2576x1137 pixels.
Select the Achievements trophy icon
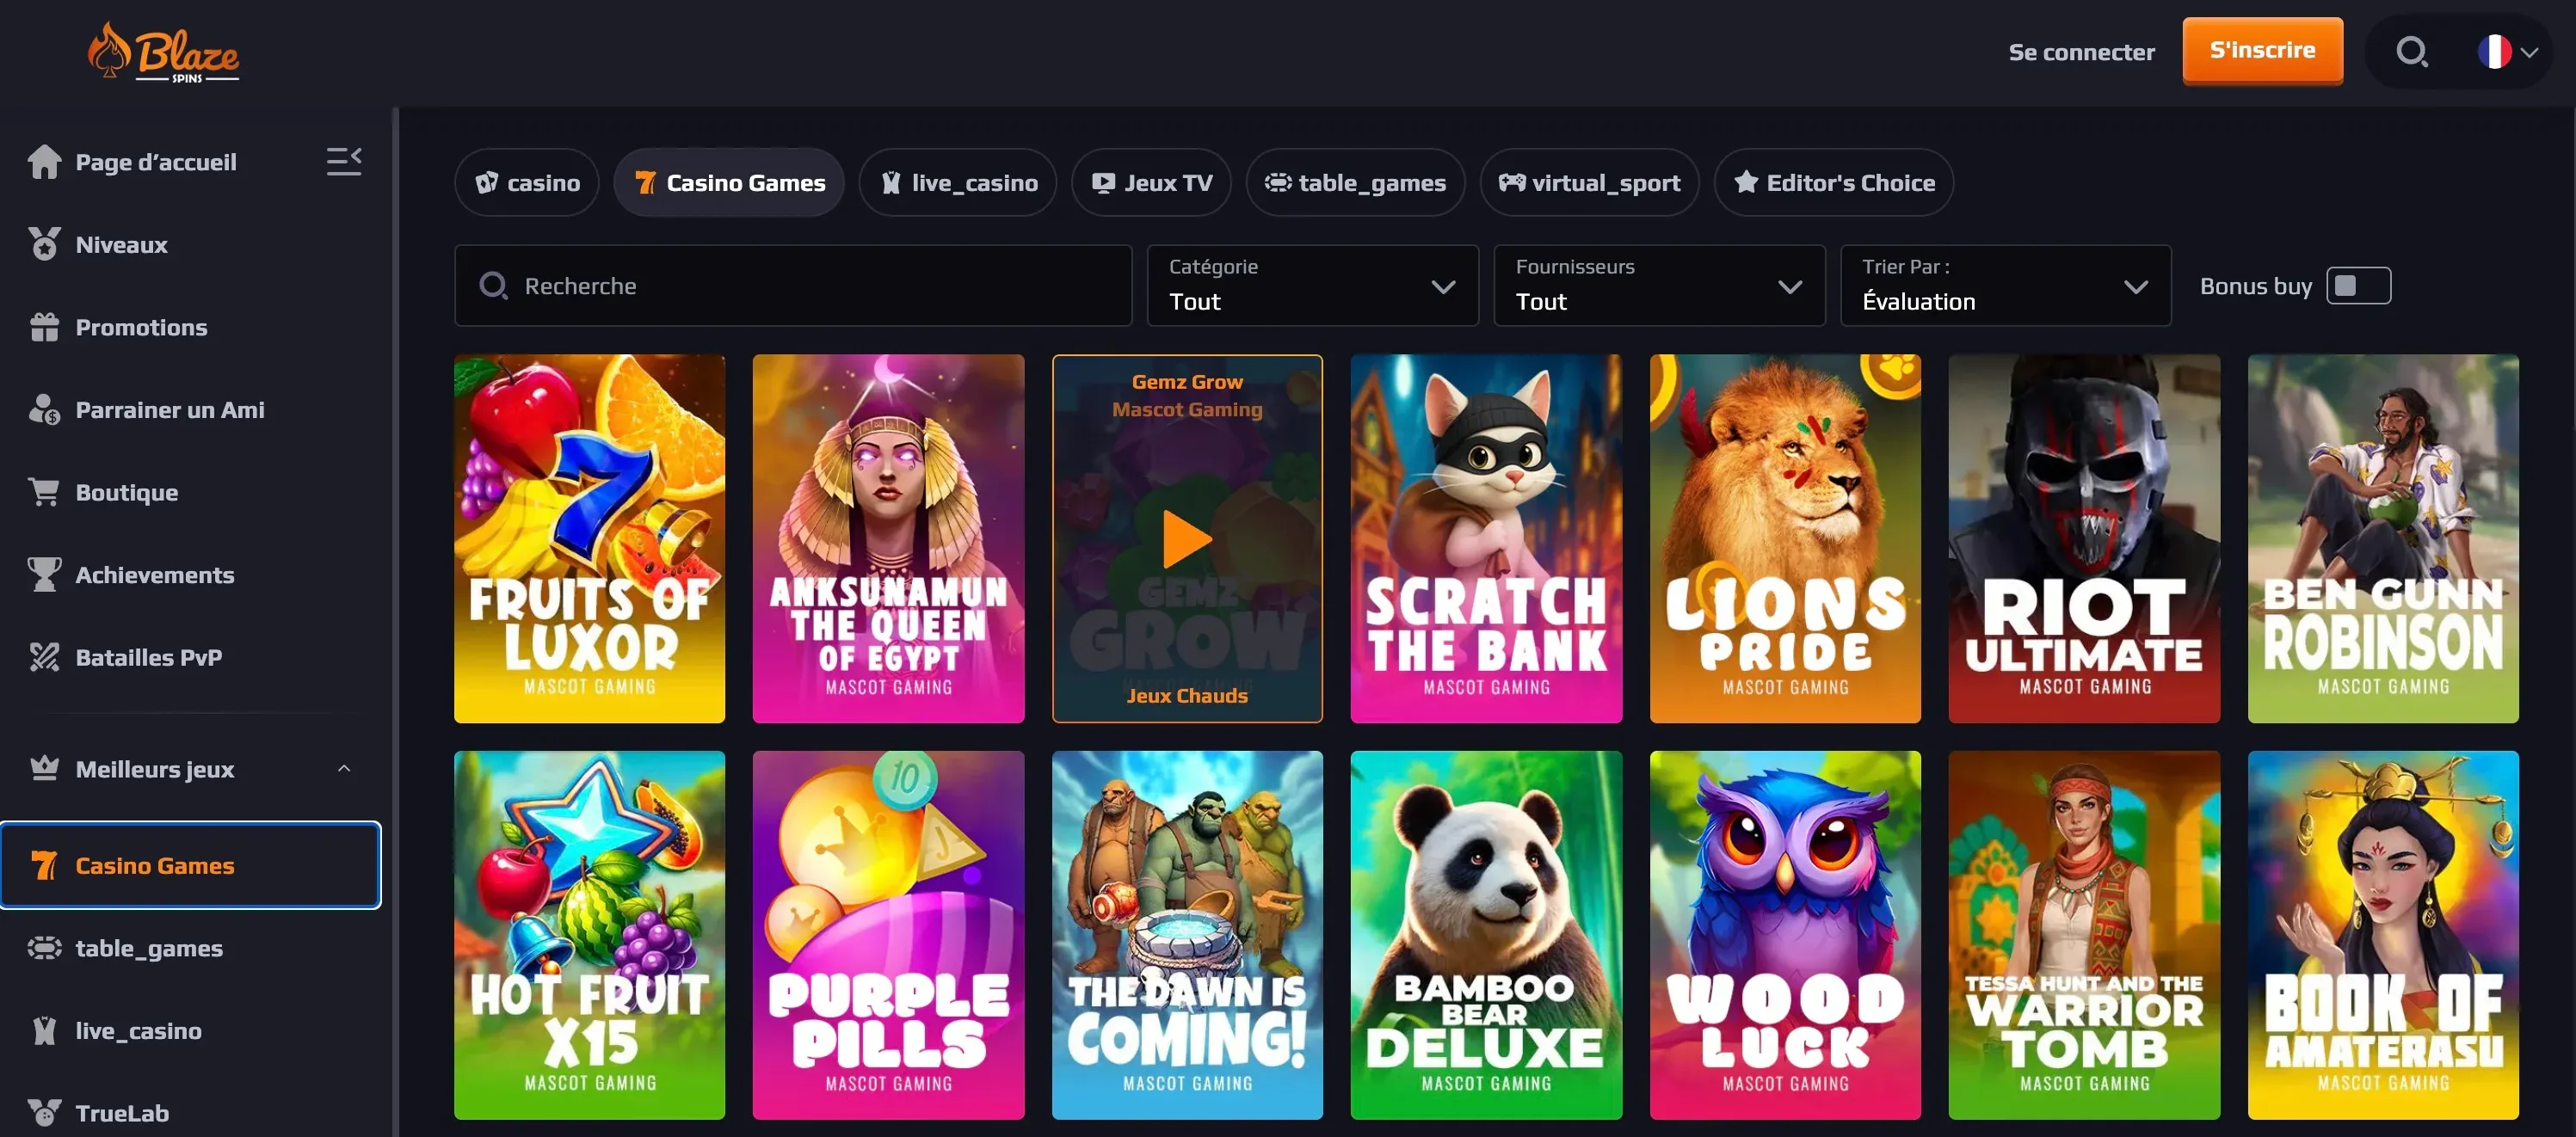[44, 574]
